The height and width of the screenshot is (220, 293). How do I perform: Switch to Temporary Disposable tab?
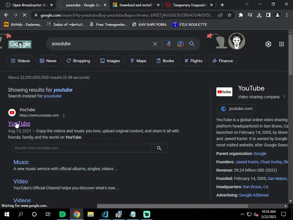190,5
